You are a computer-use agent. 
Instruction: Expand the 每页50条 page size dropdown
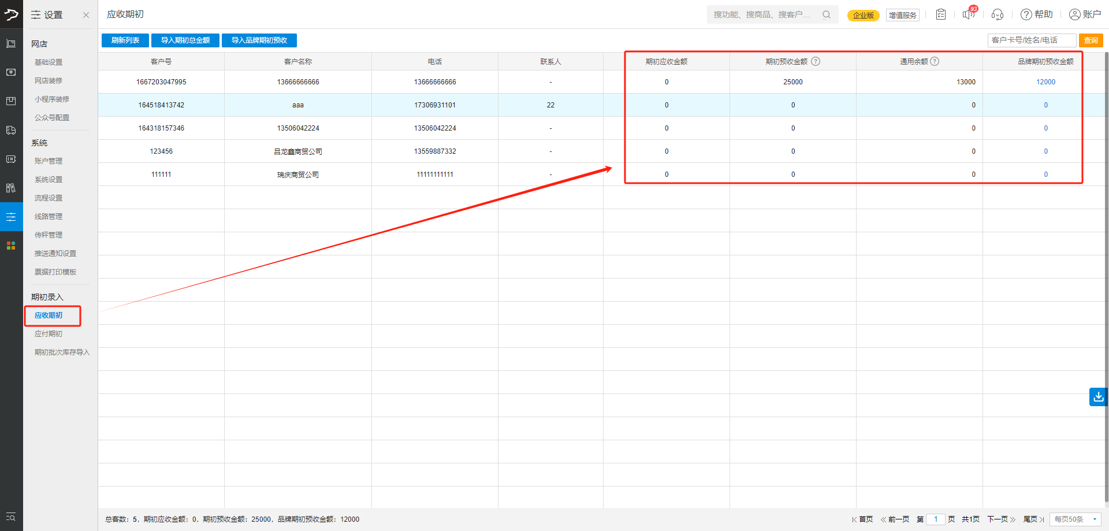tap(1075, 519)
